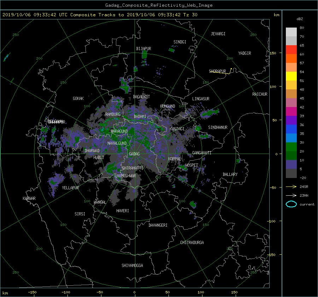The width and height of the screenshot is (318, 297).
Task: Click the RAICHUR city label
Action: [x=260, y=94]
